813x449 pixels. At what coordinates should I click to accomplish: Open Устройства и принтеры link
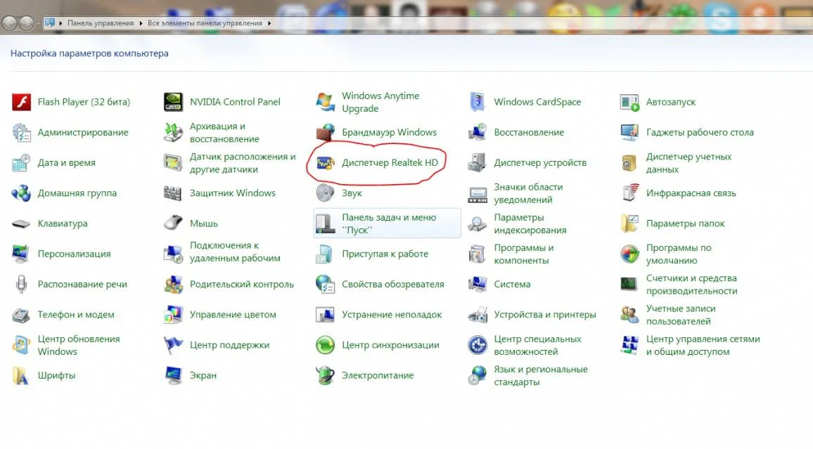(545, 315)
